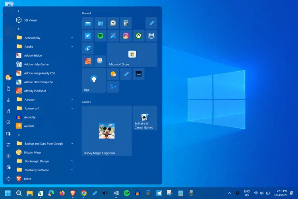The image size is (298, 199).
Task: Open Pictures from Start sidebar
Action: (x=8, y=122)
